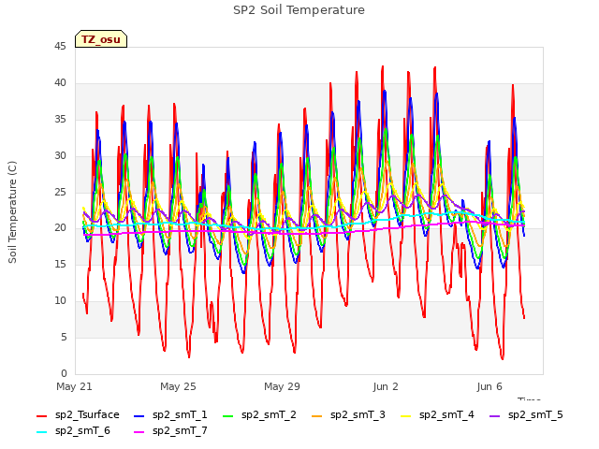
Task: Click the 30 y-axis tick label
Action: point(60,156)
